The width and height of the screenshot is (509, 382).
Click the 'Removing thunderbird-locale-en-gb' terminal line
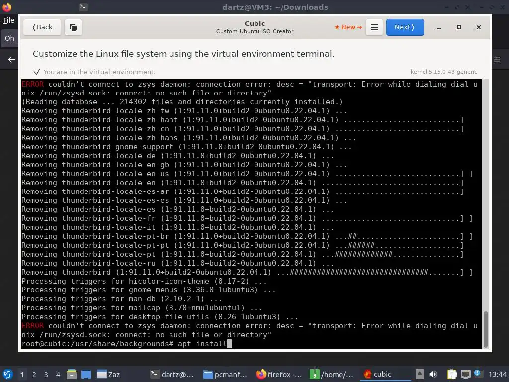(184, 165)
